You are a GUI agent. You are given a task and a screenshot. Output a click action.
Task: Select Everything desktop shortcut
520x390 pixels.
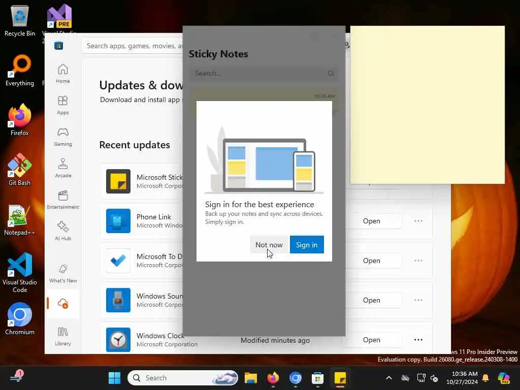tap(20, 70)
